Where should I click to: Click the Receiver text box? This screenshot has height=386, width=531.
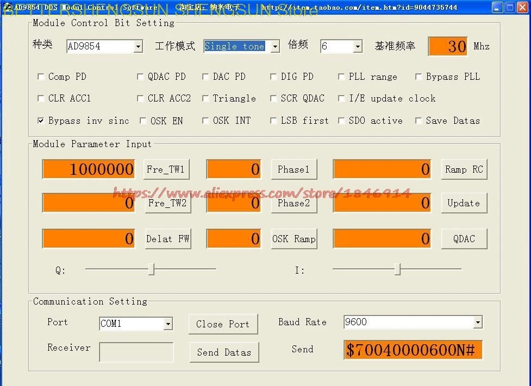point(136,352)
